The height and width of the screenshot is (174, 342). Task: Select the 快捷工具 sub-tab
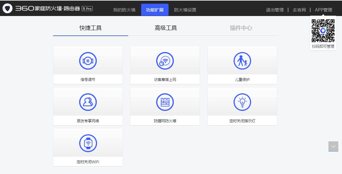pyautogui.click(x=91, y=28)
